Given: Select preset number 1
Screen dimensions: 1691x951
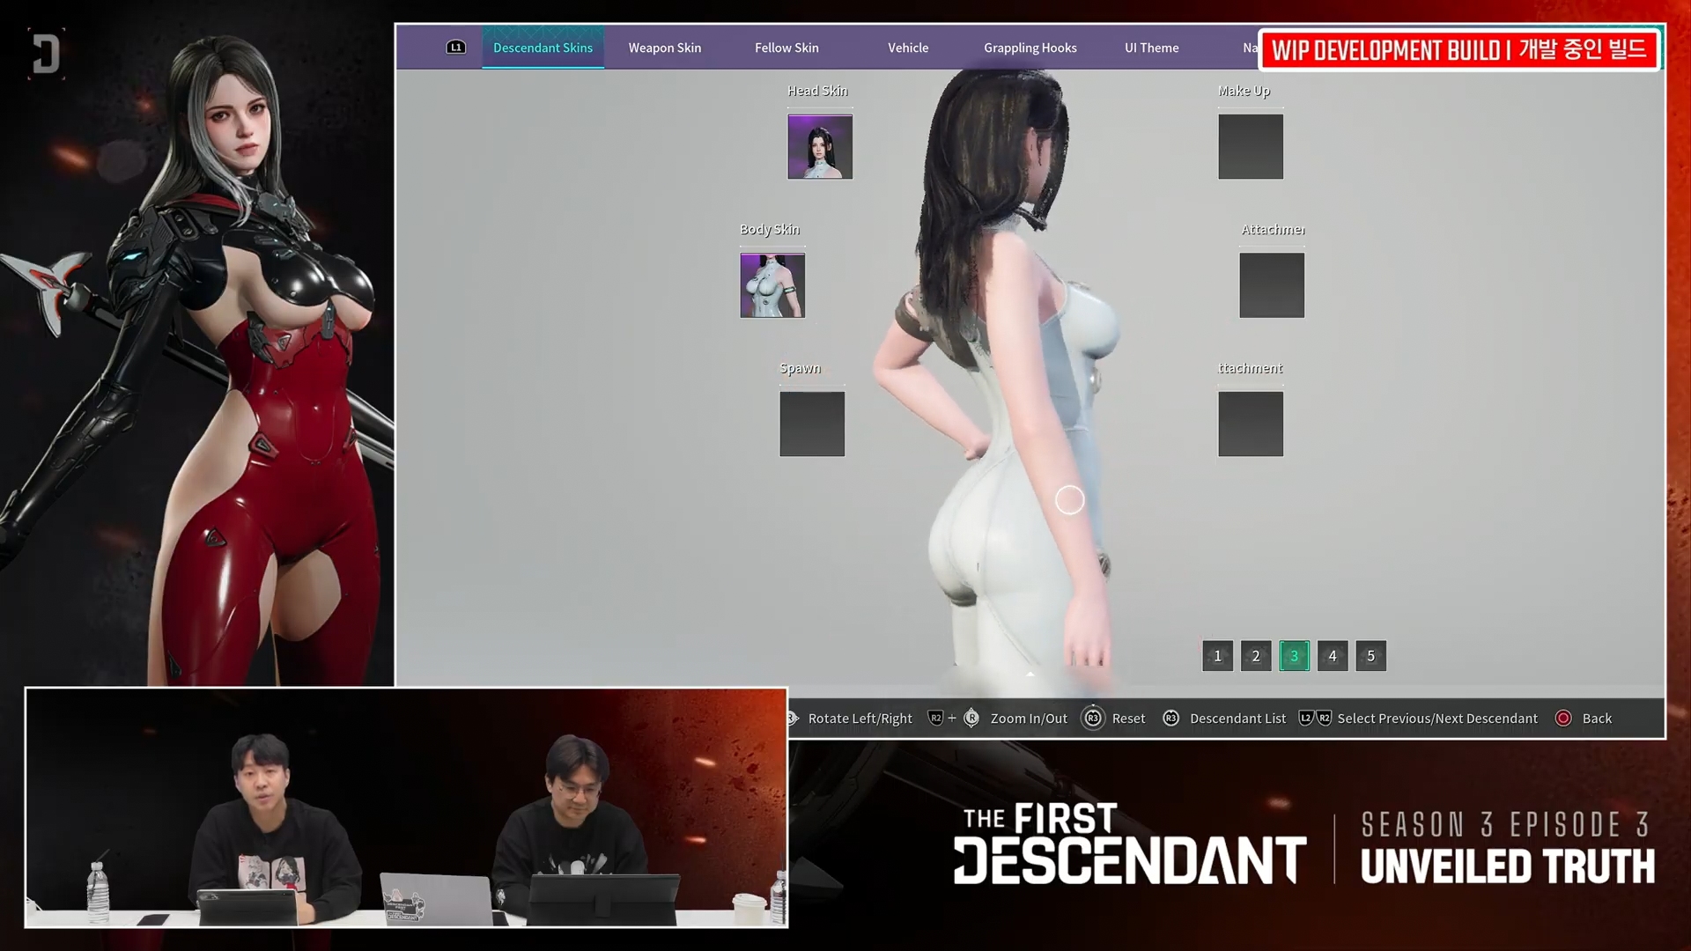Looking at the screenshot, I should click(1217, 656).
